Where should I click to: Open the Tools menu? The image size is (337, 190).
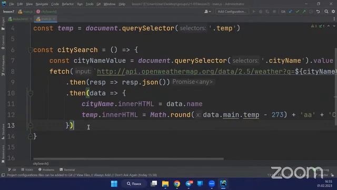tap(90, 4)
